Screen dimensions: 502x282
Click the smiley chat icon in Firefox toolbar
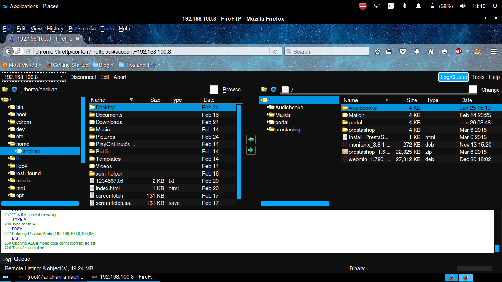point(445,52)
